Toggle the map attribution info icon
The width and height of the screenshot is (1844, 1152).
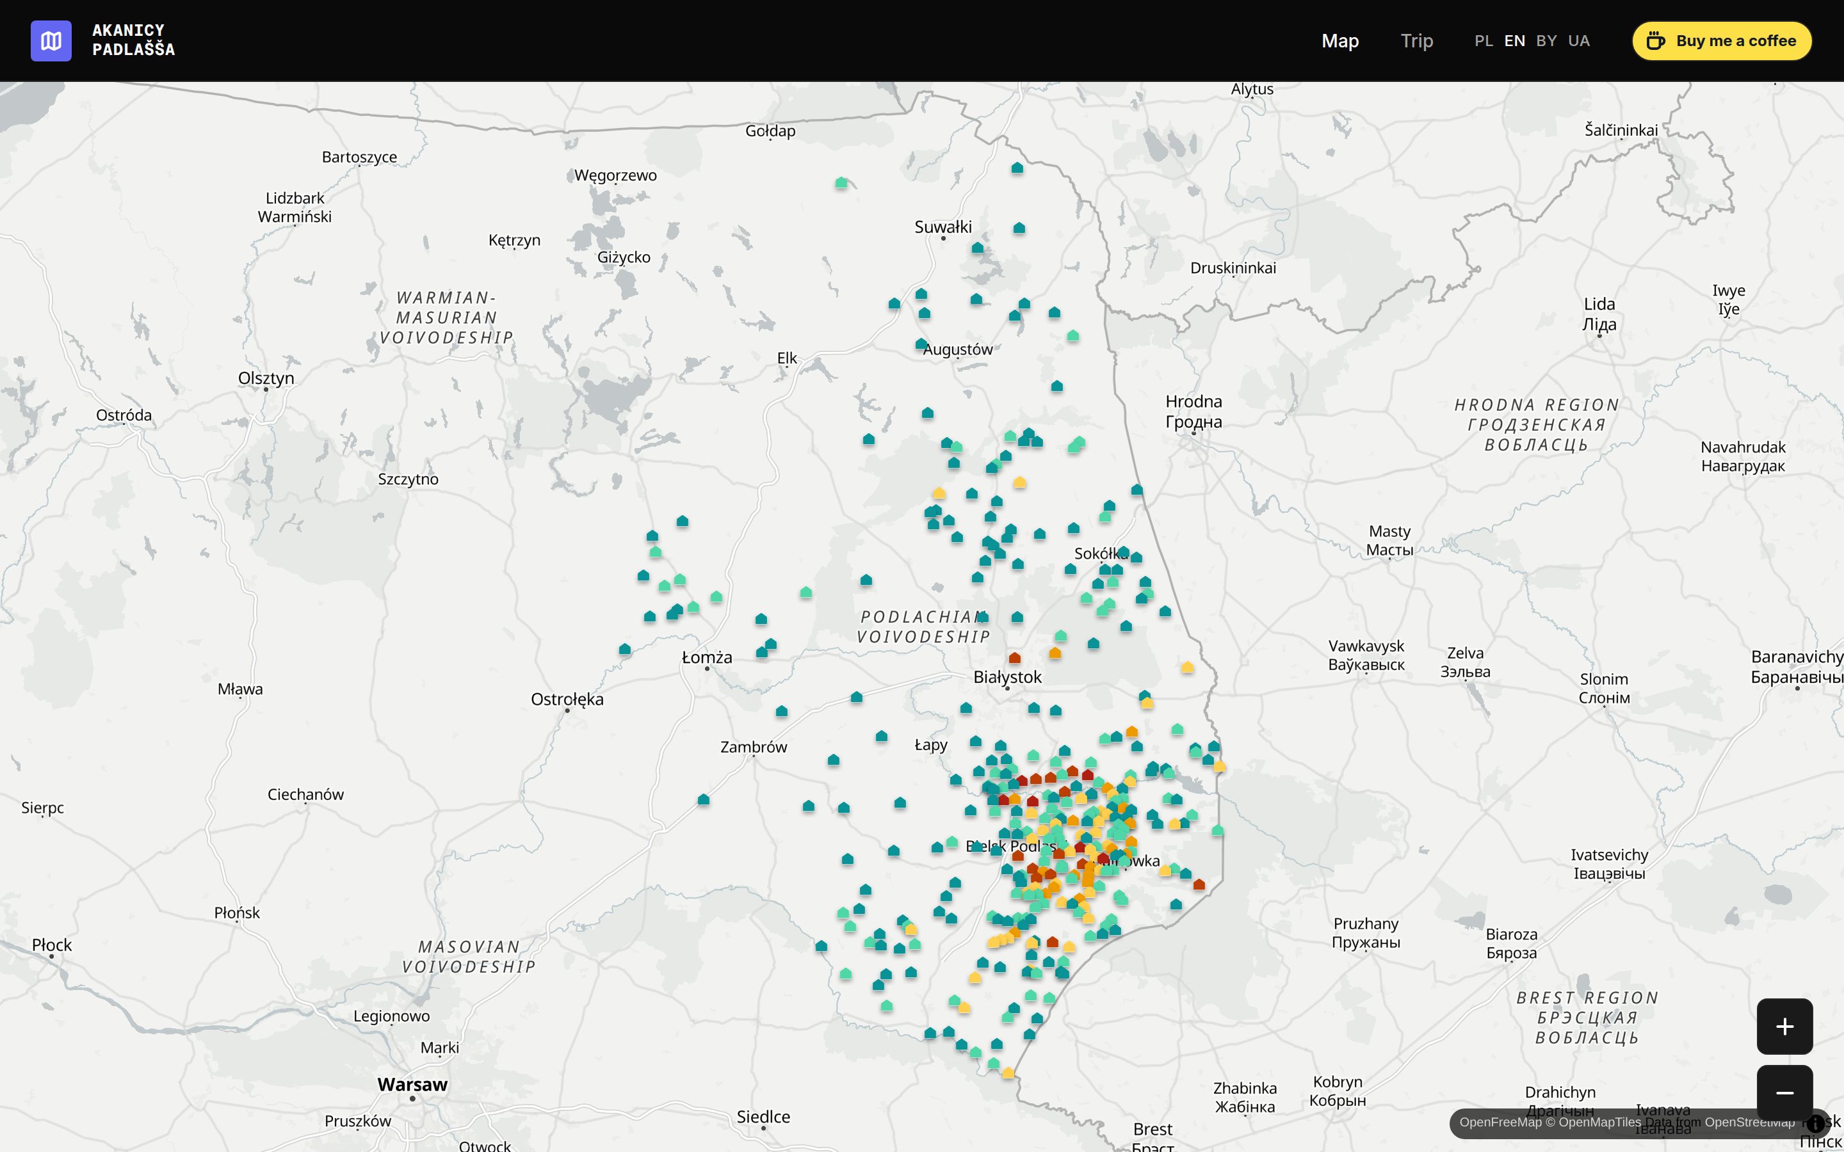1816,1123
